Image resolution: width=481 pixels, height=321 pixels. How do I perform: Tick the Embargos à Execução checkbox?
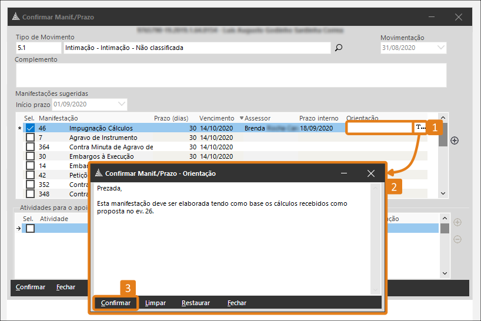[30, 156]
